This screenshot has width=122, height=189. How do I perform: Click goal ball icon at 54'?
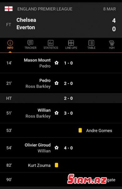56,148
